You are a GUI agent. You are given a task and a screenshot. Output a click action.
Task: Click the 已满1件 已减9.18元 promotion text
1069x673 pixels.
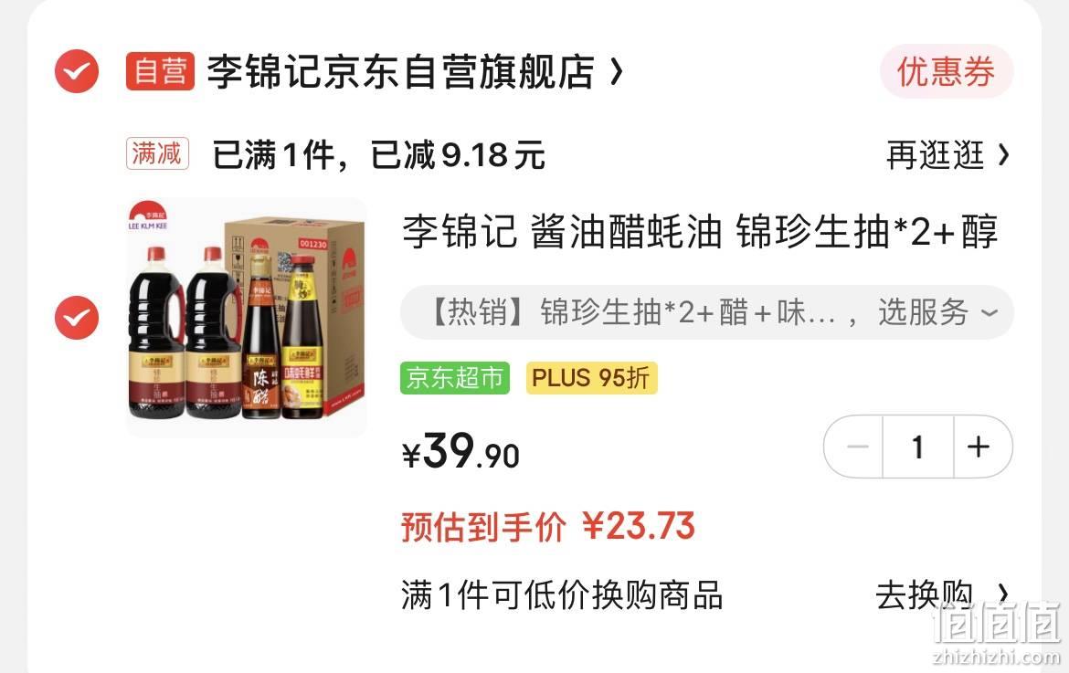point(378,154)
